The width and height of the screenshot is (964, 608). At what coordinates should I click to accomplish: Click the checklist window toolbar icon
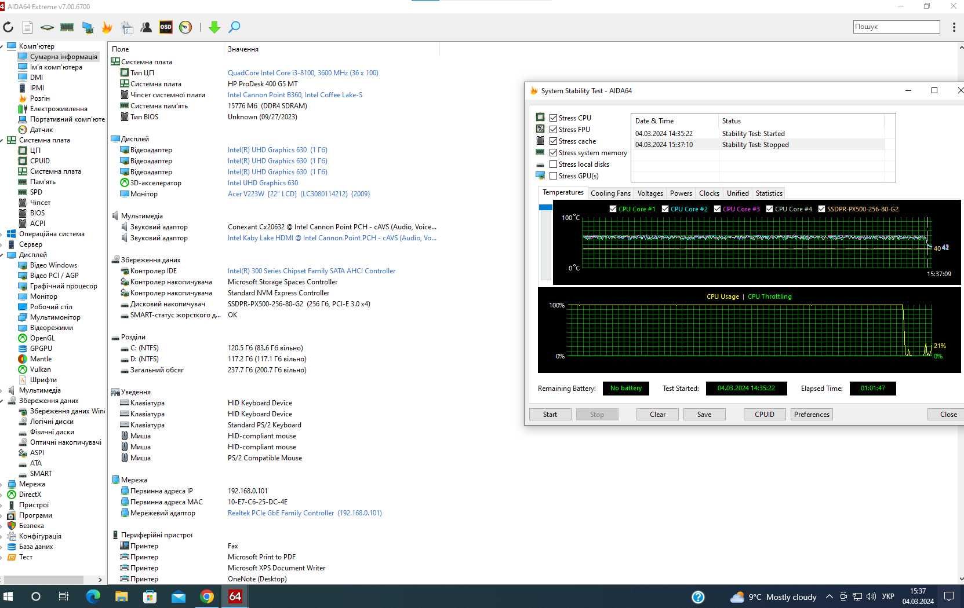point(127,27)
